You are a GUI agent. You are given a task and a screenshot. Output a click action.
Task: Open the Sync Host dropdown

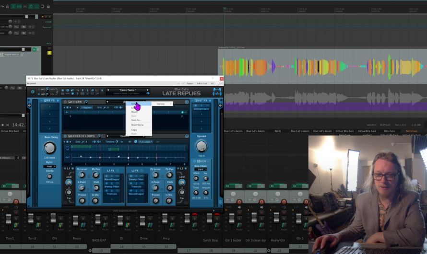click(x=49, y=166)
